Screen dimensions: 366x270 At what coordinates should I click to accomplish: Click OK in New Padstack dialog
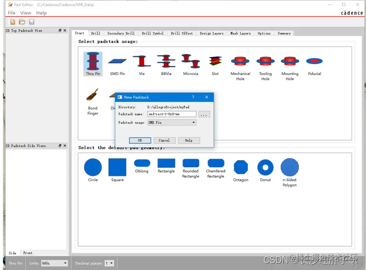point(140,140)
